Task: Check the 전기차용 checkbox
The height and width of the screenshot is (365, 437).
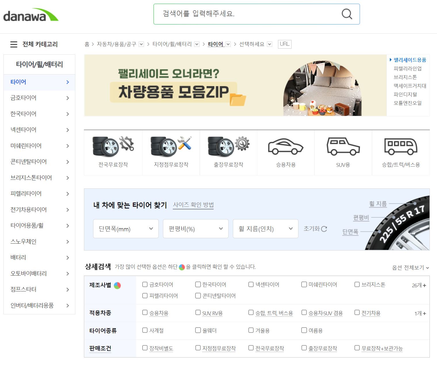Action: [x=357, y=312]
